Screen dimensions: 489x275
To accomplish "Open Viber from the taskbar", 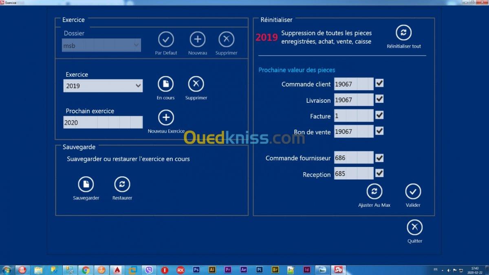I will click(149, 270).
